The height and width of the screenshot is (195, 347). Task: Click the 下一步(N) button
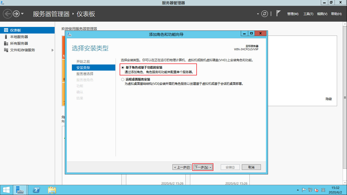pos(203,167)
